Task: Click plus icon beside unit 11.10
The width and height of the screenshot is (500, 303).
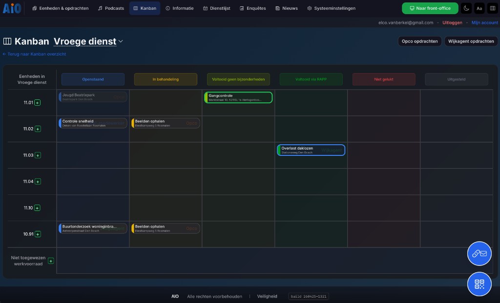Action: pyautogui.click(x=38, y=208)
